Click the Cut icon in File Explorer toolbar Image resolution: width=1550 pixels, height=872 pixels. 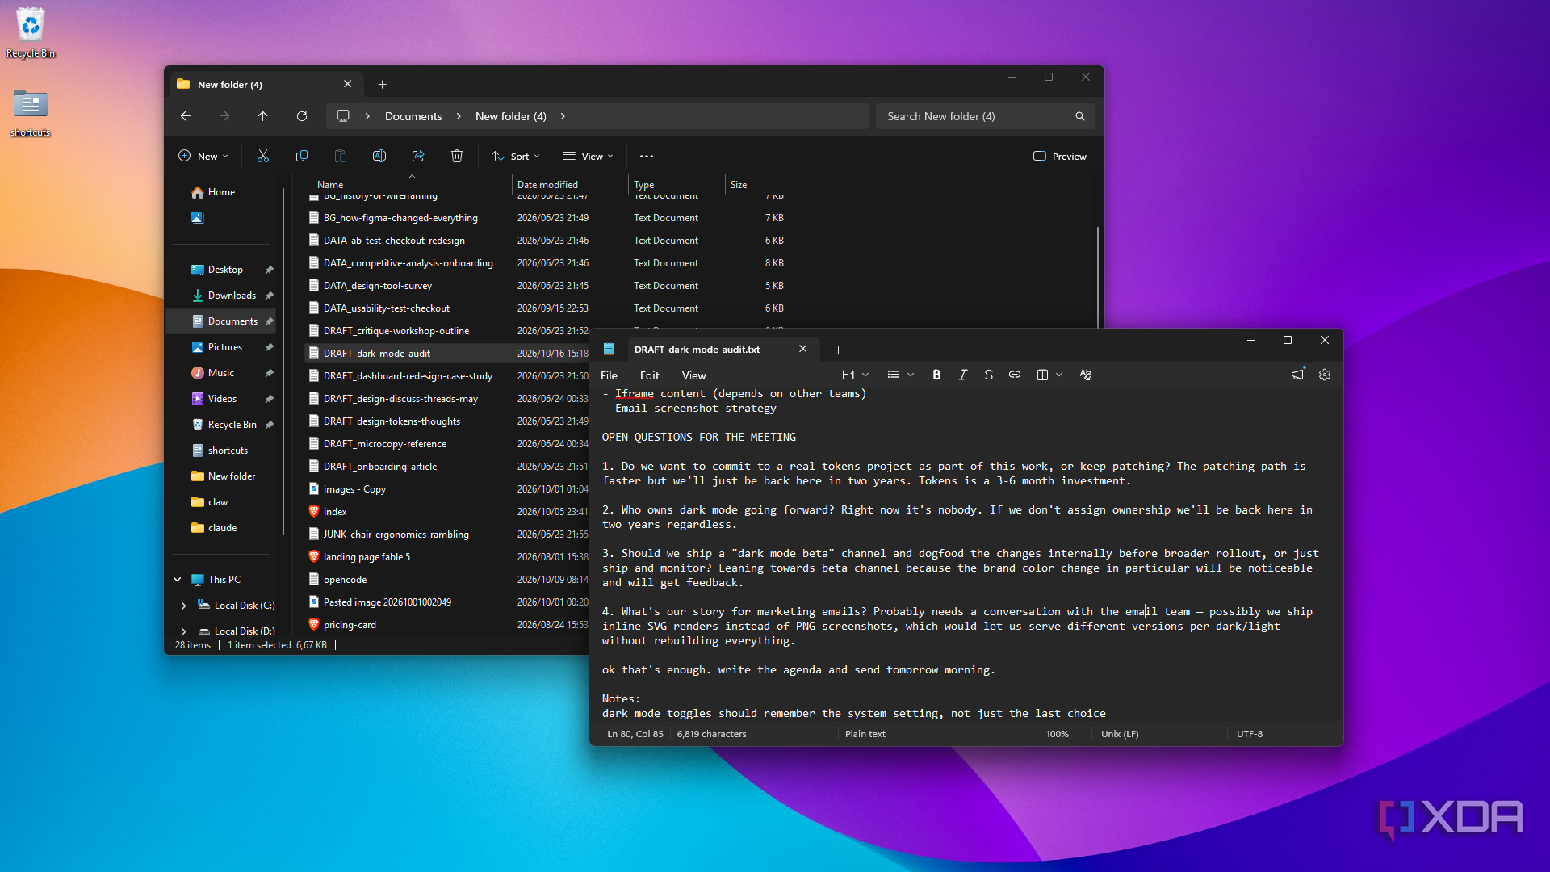263,157
